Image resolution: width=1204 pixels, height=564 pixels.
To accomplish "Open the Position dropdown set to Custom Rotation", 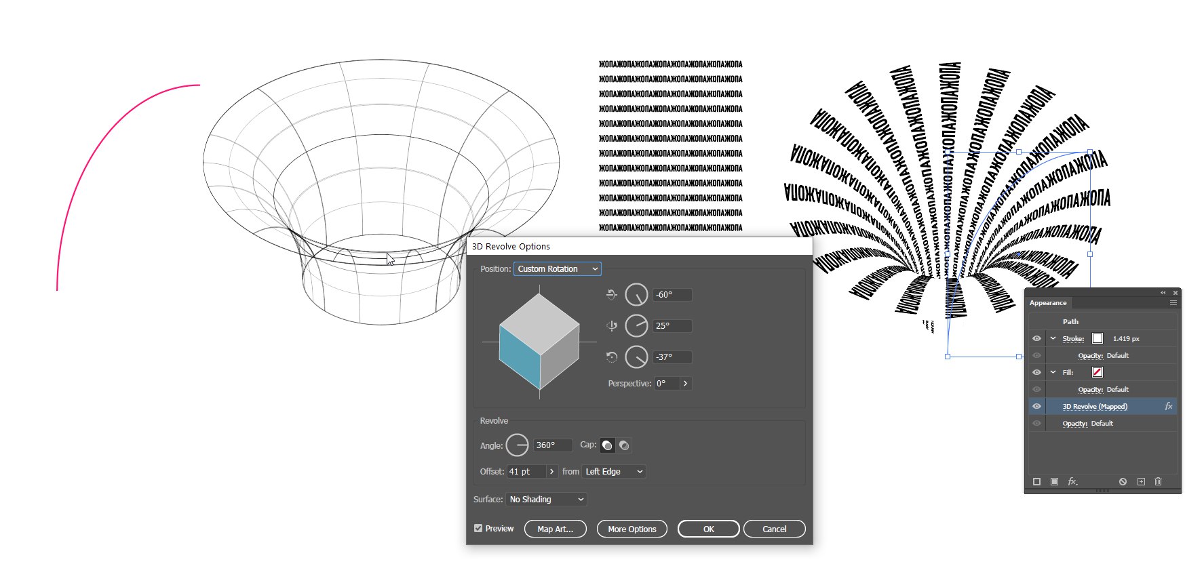I will [558, 269].
